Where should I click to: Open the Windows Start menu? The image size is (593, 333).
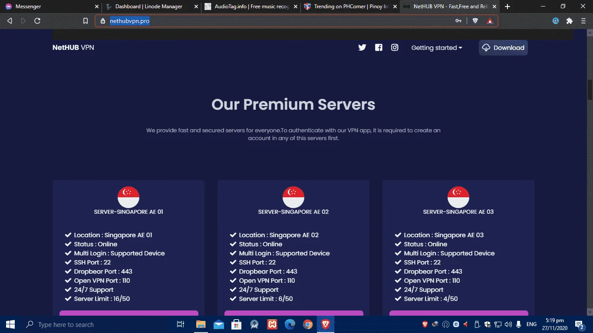[x=10, y=324]
